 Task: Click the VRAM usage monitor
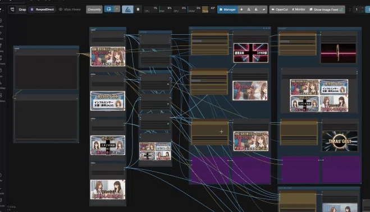tap(194, 10)
